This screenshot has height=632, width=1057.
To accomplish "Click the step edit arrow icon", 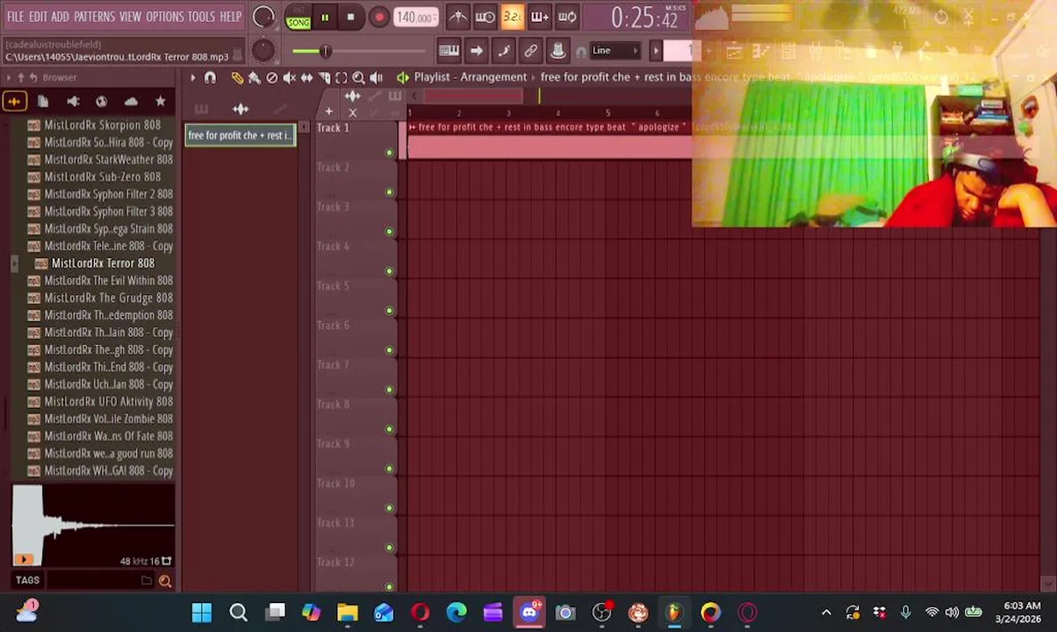I will coord(476,51).
